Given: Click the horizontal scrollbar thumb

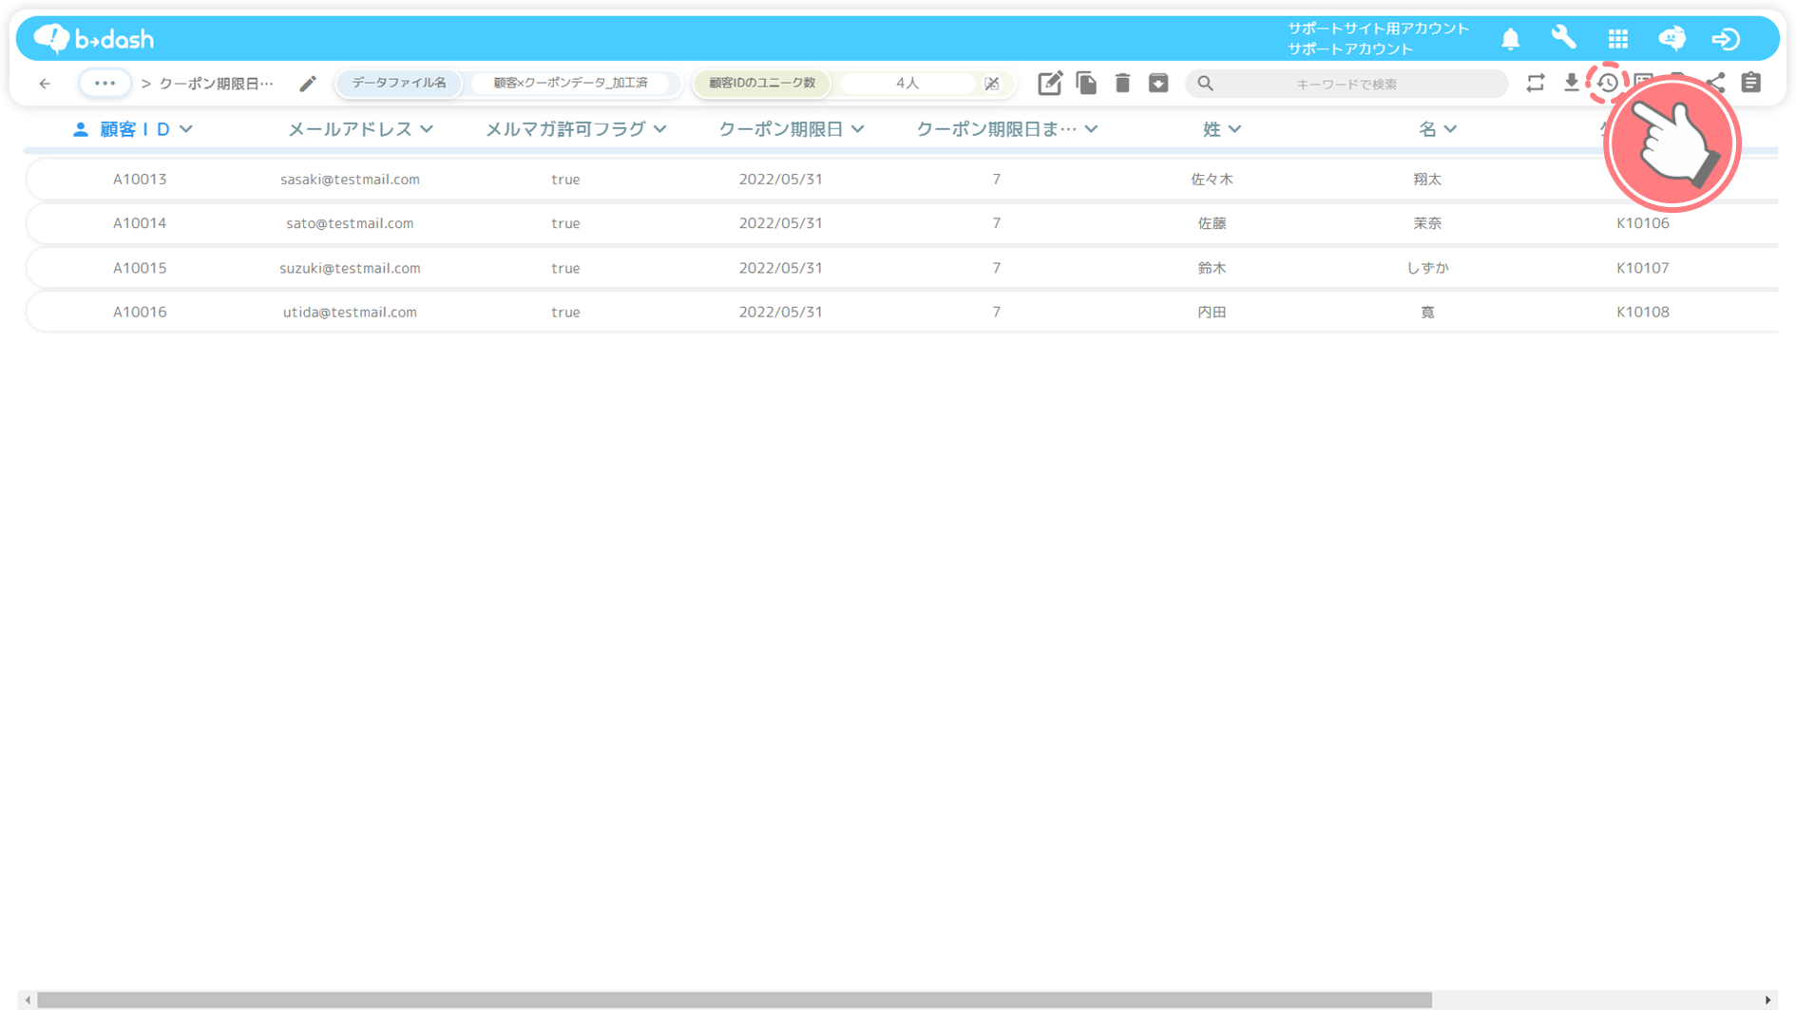Looking at the screenshot, I should tap(734, 1000).
